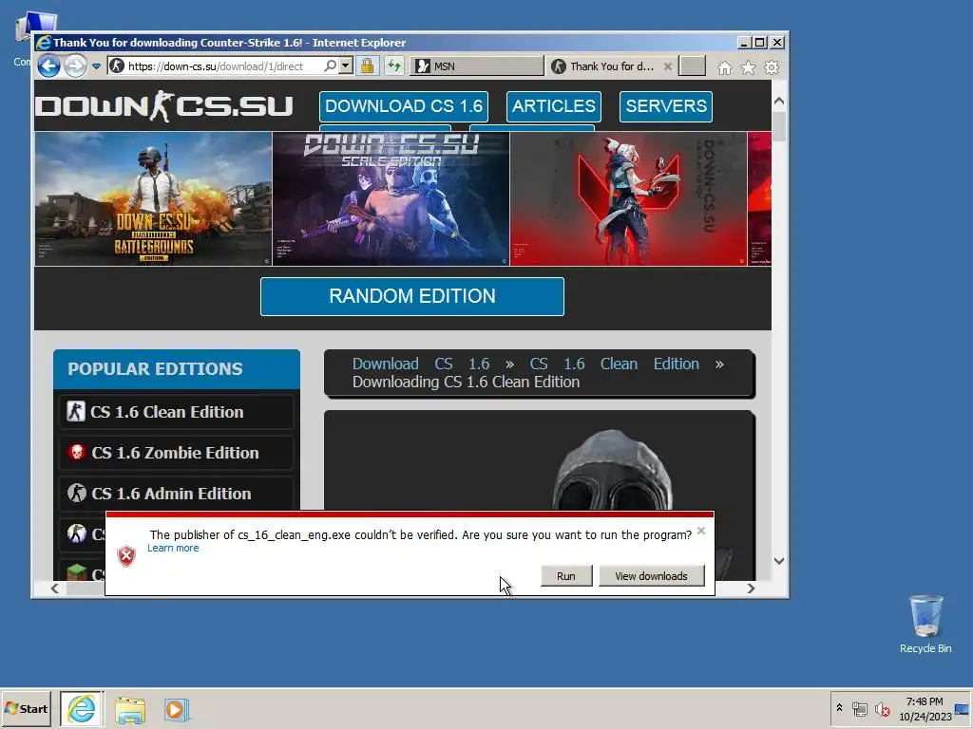973x729 pixels.
Task: View the security lock icon report
Action: pyautogui.click(x=368, y=65)
